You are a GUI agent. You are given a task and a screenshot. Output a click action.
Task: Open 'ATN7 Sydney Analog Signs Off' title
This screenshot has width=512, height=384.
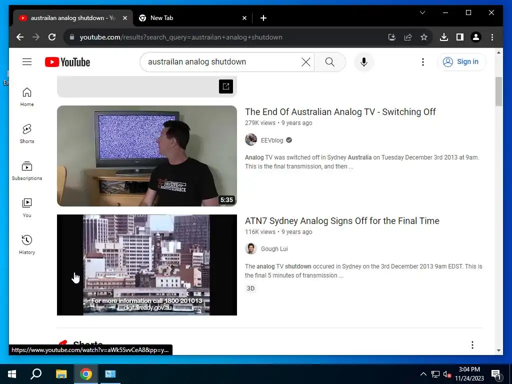342,221
